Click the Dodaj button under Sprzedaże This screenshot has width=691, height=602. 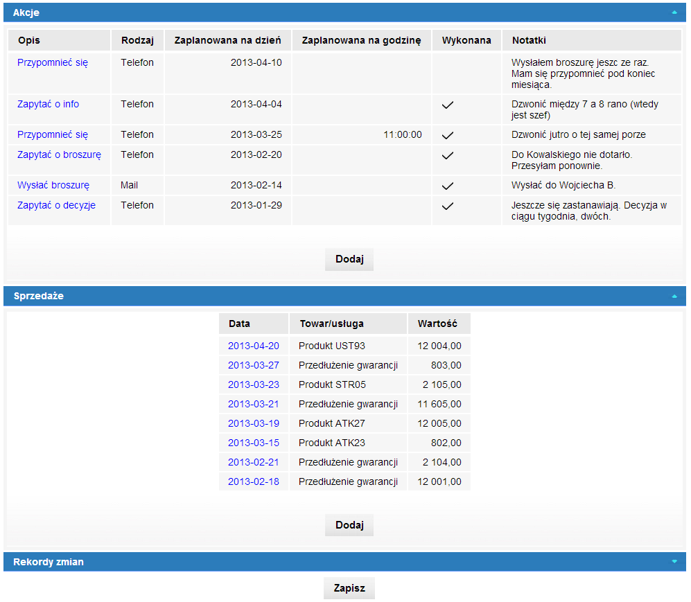click(x=349, y=525)
